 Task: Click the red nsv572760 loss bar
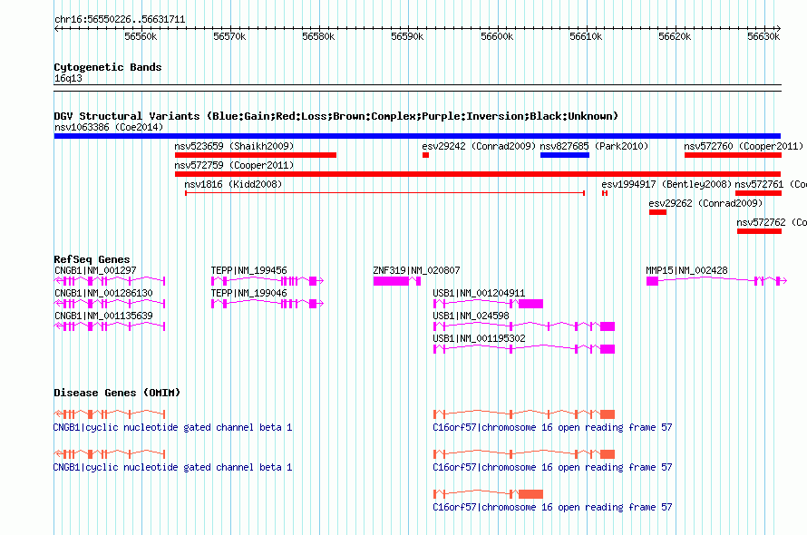coord(733,155)
